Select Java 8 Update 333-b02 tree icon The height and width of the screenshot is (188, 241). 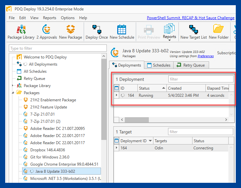pyautogui.click(x=25, y=171)
